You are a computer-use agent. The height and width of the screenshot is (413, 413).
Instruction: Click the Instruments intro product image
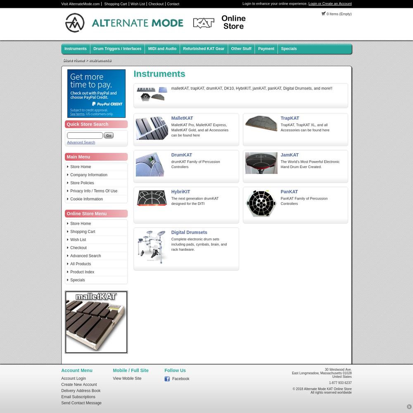(152, 94)
